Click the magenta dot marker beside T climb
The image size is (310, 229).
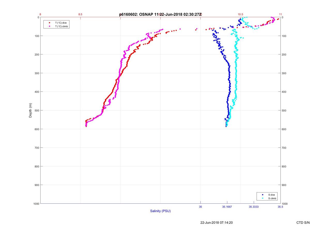point(49,26)
